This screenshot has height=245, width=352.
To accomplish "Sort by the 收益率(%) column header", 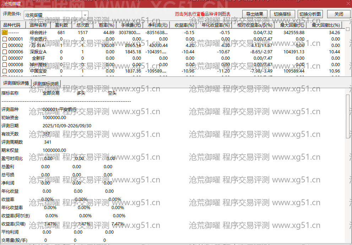I will [183, 25].
